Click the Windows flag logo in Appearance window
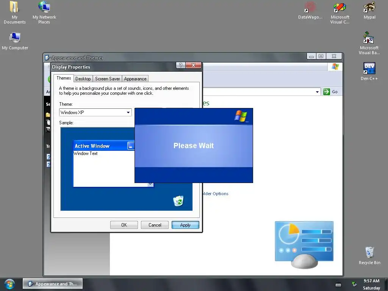The height and width of the screenshot is (291, 388). (335, 67)
